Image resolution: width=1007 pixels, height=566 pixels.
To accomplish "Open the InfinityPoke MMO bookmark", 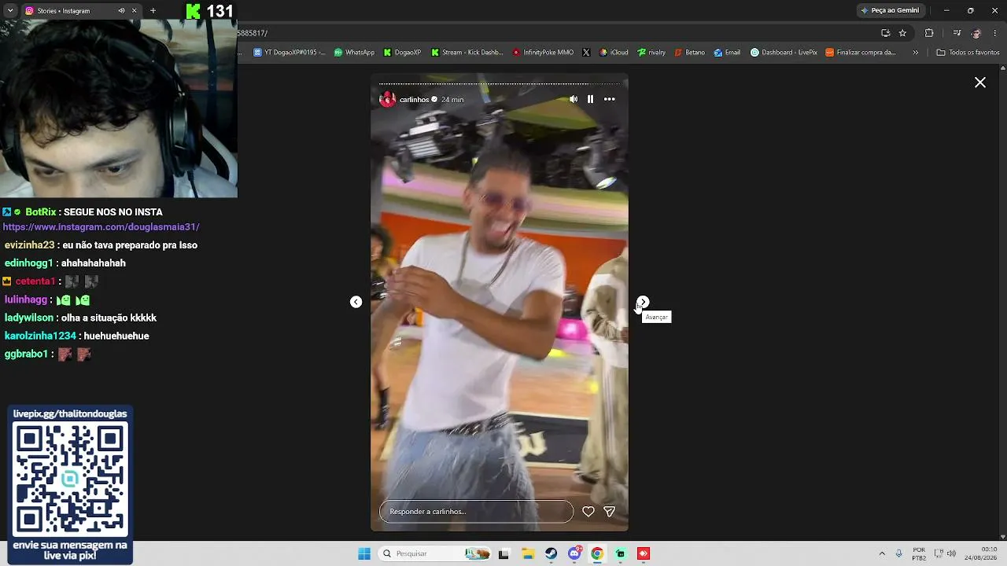I will click(x=543, y=53).
